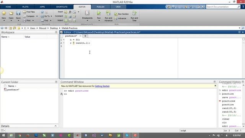Toggle the breakpoint dash on line 2
Image resolution: width=245 pixels, height=138 pixels.
(64, 43)
